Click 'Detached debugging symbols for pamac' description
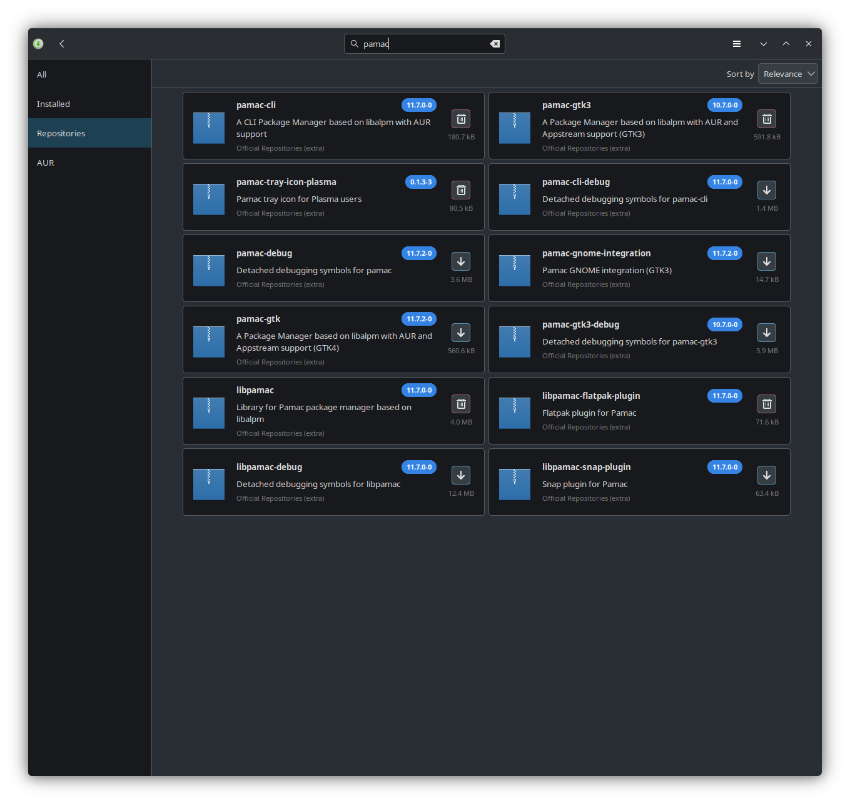The height and width of the screenshot is (804, 850). (314, 270)
